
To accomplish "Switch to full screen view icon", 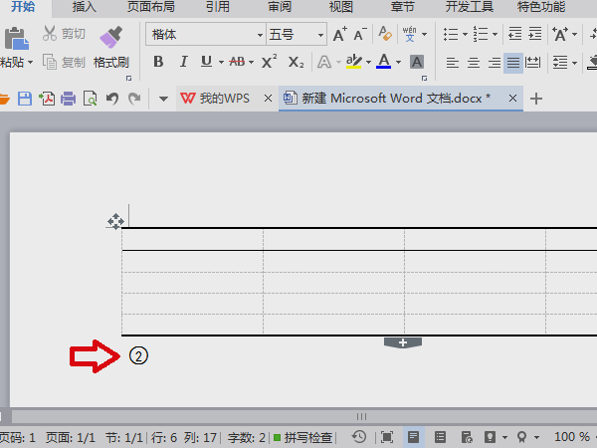I will coord(387,437).
